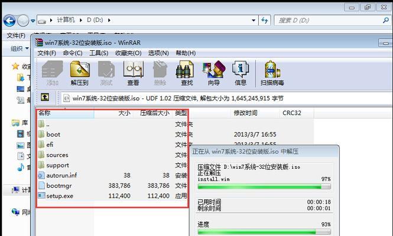Expand the address bar history dropdown

pyautogui.click(x=254, y=20)
